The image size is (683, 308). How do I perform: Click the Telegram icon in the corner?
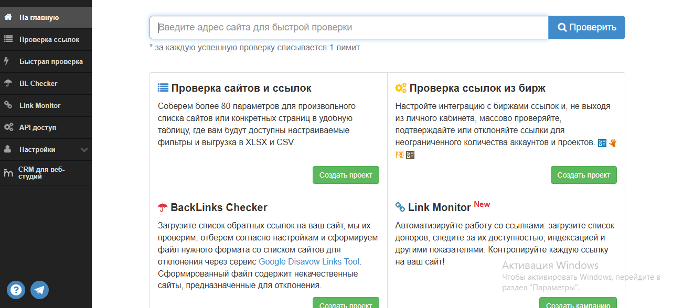[40, 290]
